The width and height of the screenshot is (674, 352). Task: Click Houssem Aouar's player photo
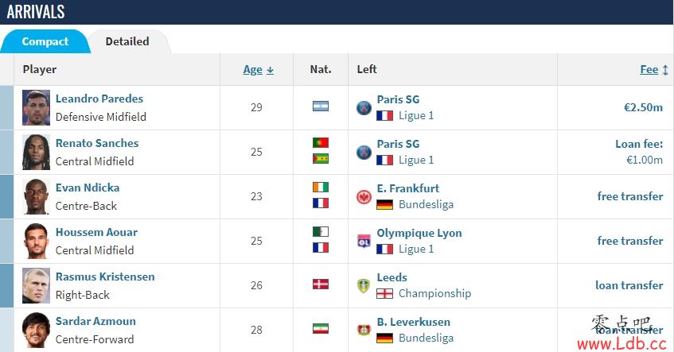coord(36,242)
